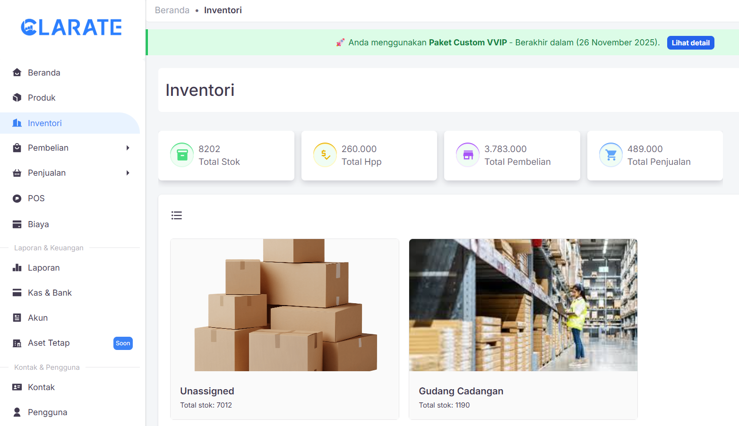Expand the Penjualan submenu arrow
Viewport: 739px width, 426px height.
(128, 173)
